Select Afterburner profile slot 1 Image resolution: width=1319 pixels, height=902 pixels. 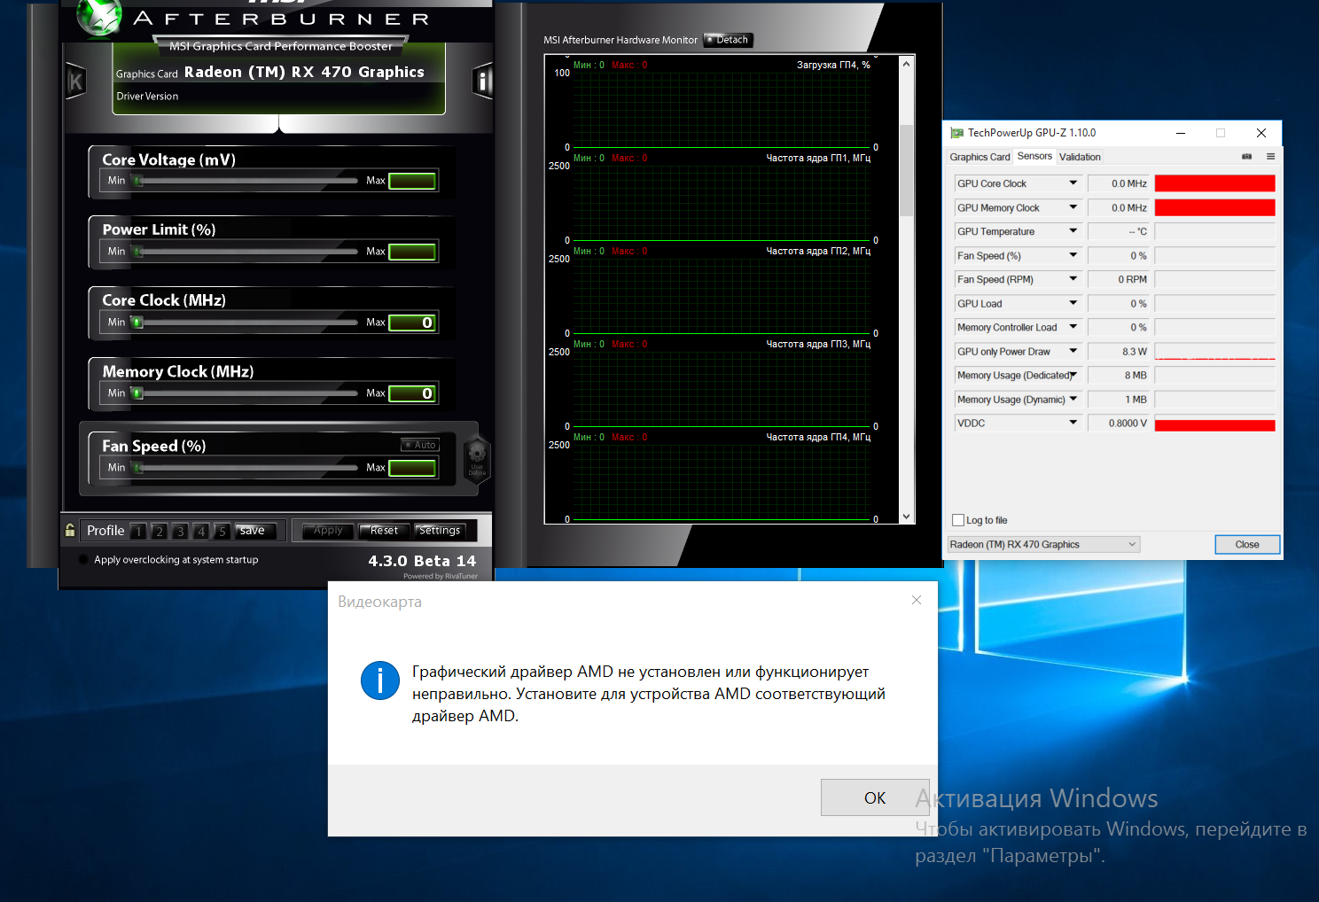[138, 532]
